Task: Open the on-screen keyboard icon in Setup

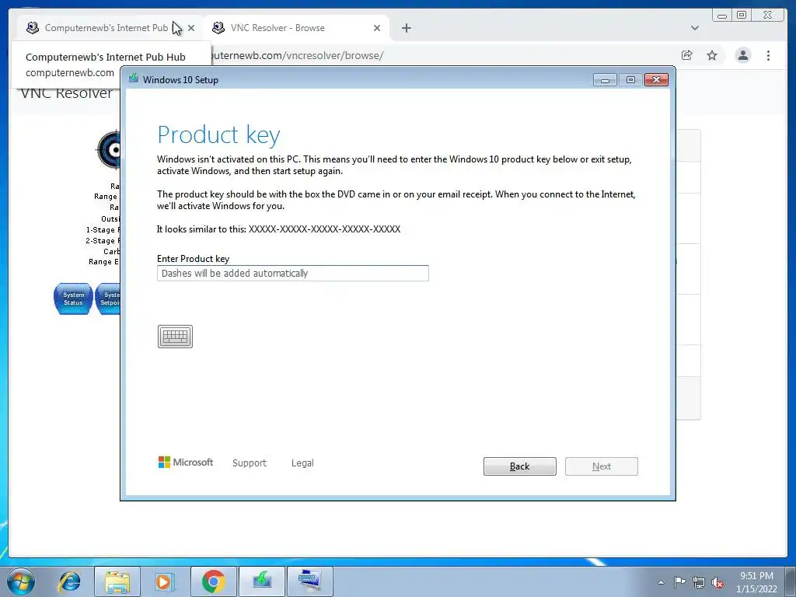Action: click(x=175, y=337)
